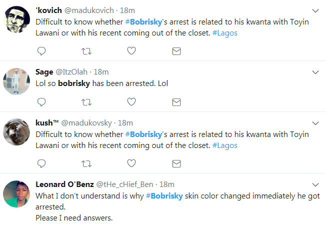Message 'kovich's tweet using envelope icon
The width and height of the screenshot is (326, 227).
point(176,51)
